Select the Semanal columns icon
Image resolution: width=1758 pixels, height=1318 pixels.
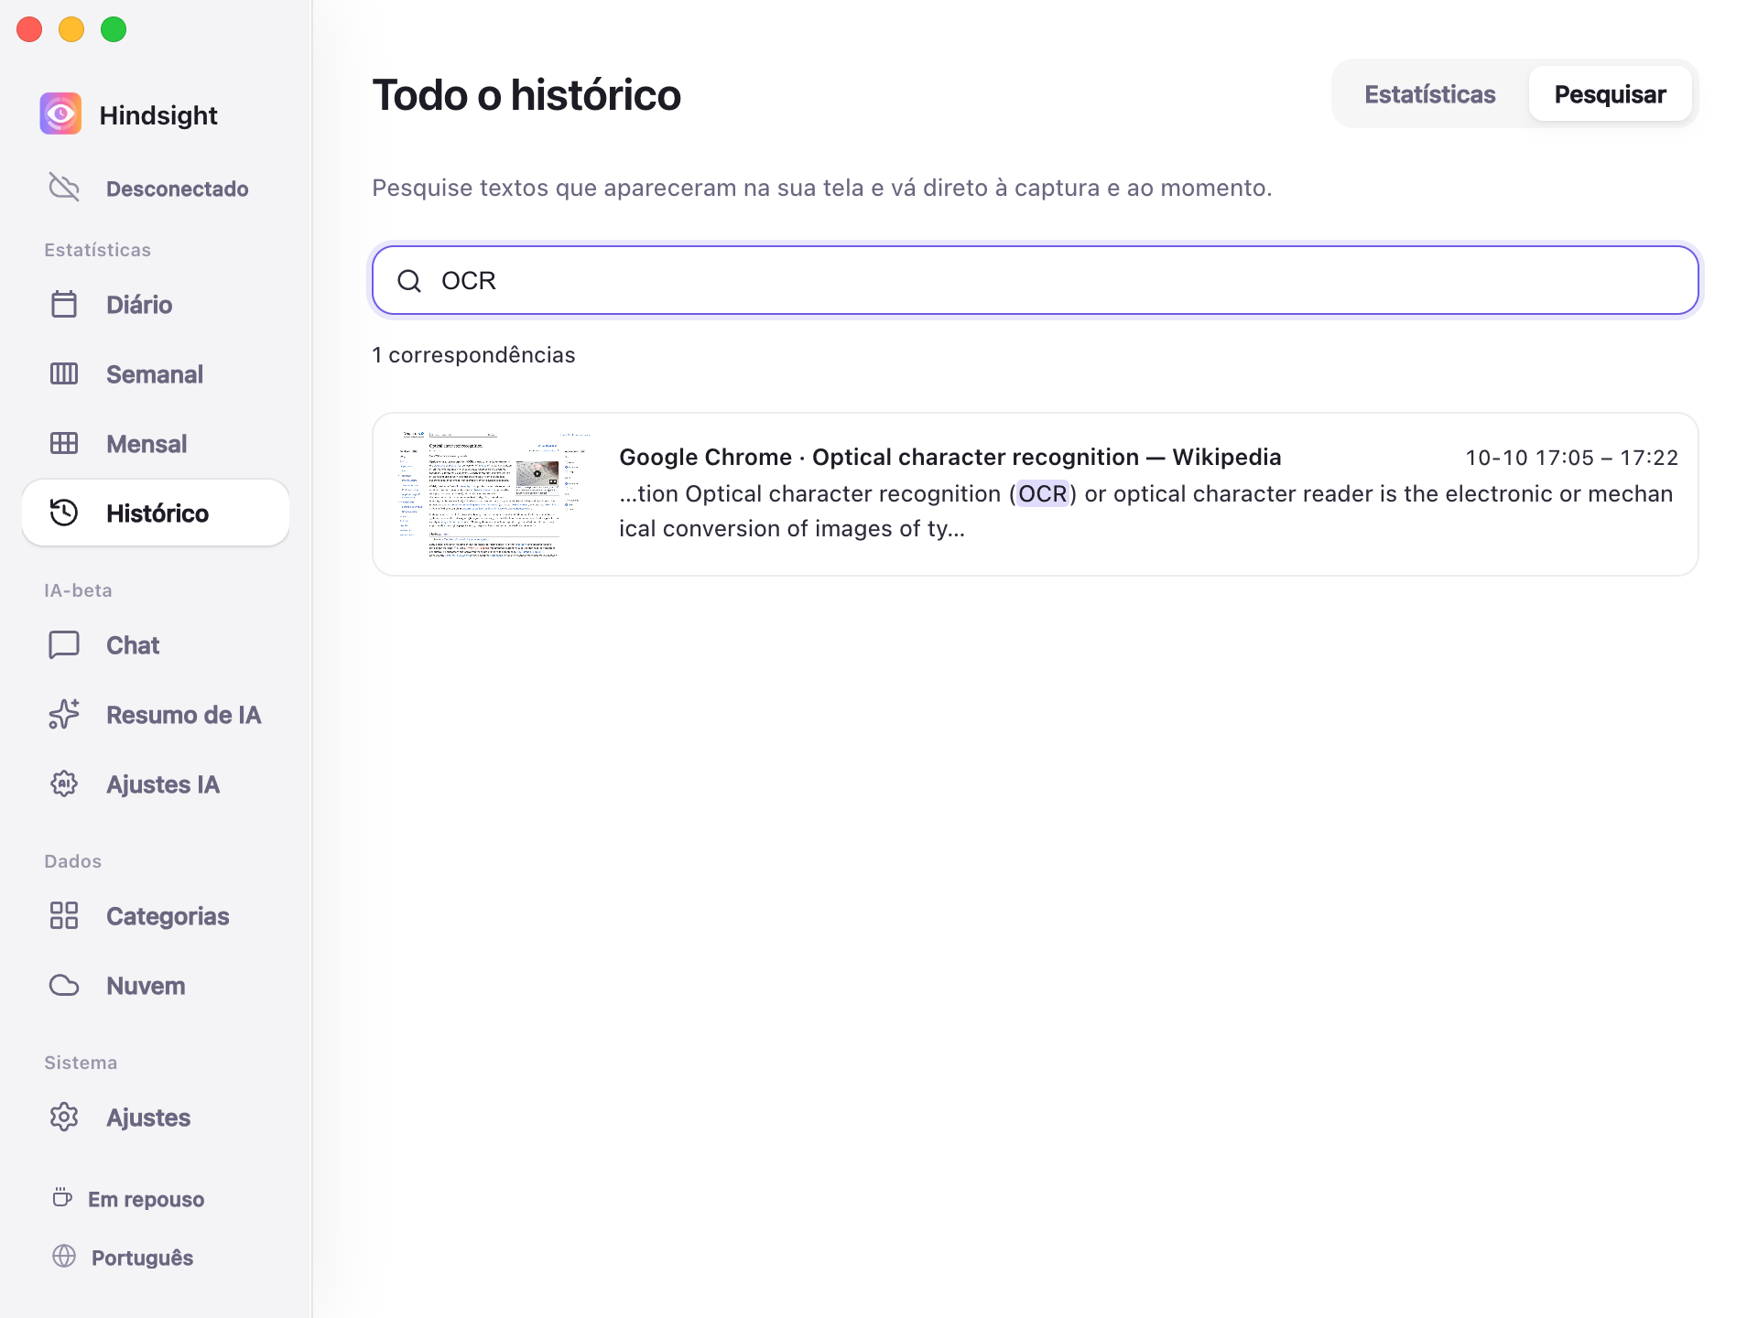[64, 373]
